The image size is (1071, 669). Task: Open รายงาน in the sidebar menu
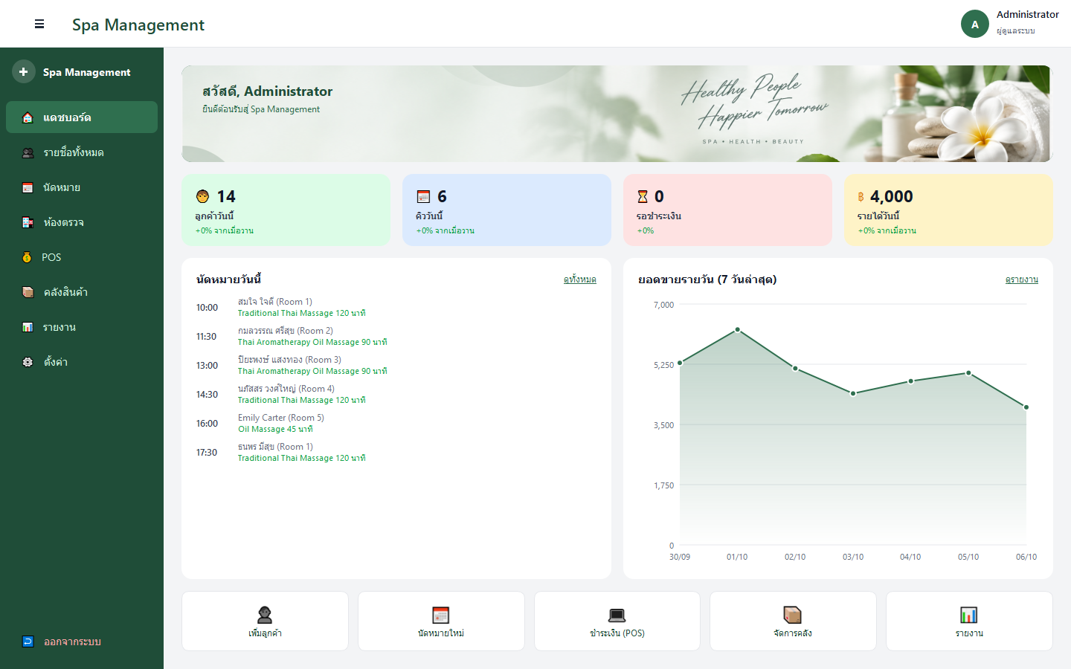[x=82, y=327]
